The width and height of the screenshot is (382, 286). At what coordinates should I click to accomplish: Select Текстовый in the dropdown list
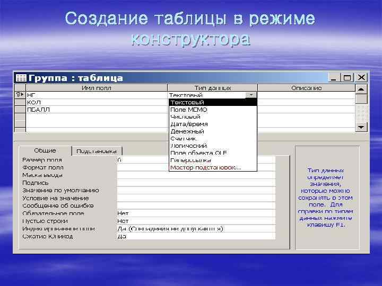(x=213, y=102)
